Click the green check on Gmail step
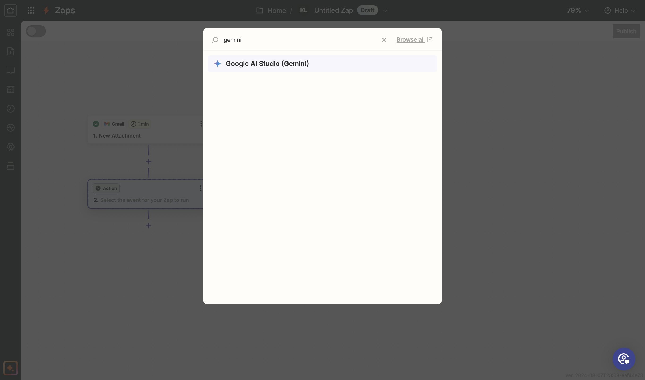 click(96, 124)
